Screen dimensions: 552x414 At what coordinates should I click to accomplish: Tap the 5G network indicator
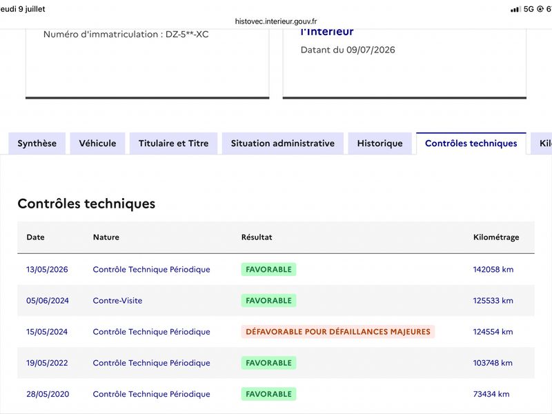tap(529, 9)
